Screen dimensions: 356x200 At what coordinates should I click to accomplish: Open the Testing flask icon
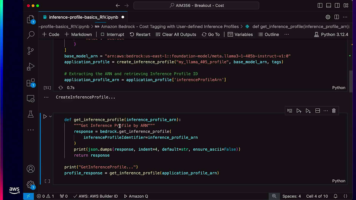click(31, 114)
